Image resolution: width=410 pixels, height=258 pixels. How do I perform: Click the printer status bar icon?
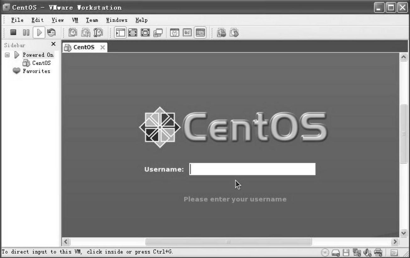coord(378,252)
